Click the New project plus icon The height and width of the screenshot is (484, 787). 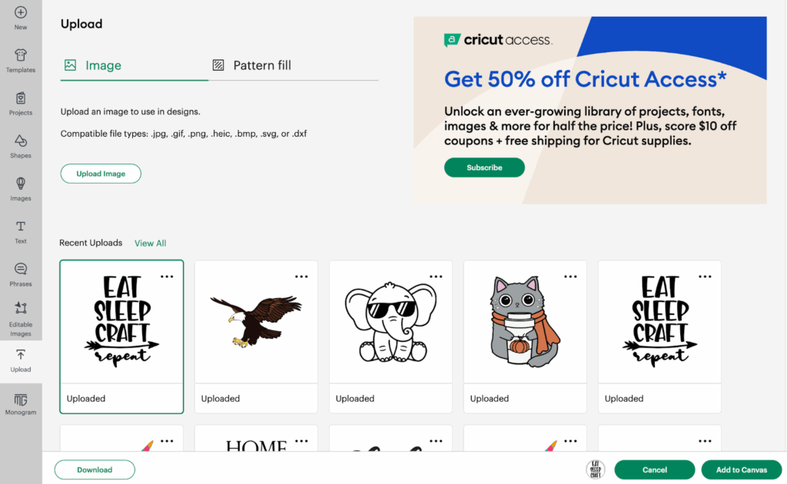click(21, 13)
